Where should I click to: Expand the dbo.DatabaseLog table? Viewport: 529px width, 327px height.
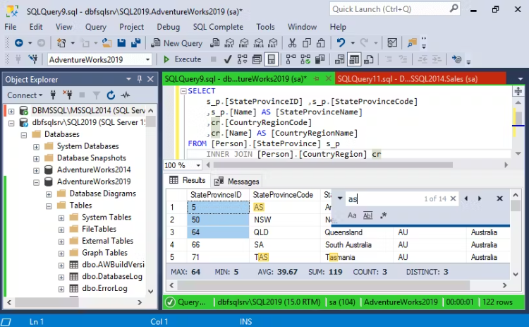(x=61, y=278)
